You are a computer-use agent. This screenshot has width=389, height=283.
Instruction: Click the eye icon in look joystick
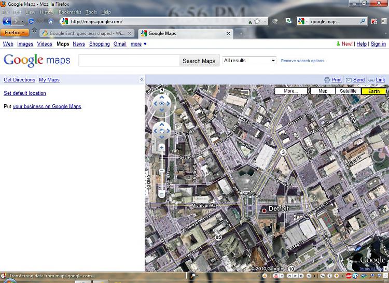(162, 103)
